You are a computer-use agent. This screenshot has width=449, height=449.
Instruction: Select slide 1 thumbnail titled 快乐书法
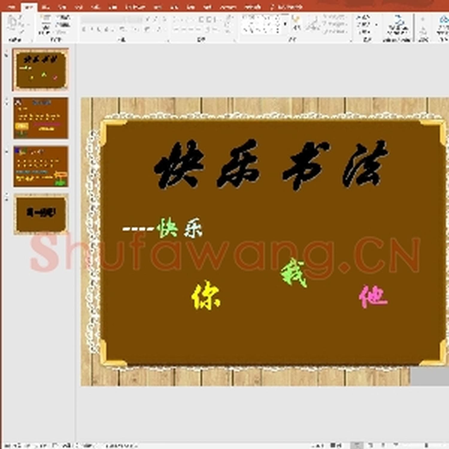(x=40, y=69)
